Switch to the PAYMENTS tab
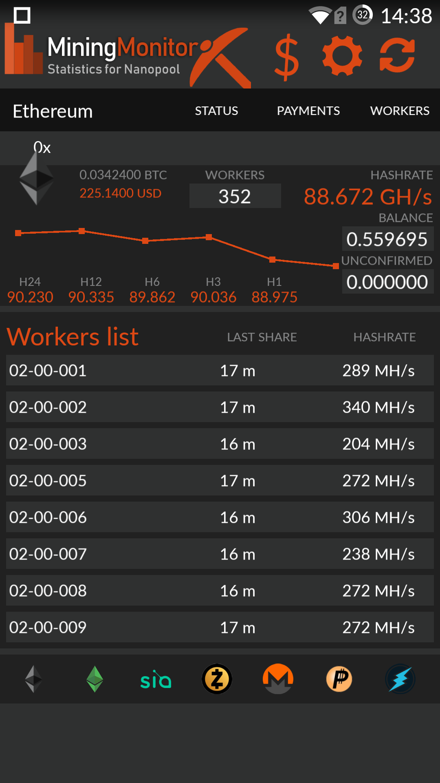 coord(308,111)
